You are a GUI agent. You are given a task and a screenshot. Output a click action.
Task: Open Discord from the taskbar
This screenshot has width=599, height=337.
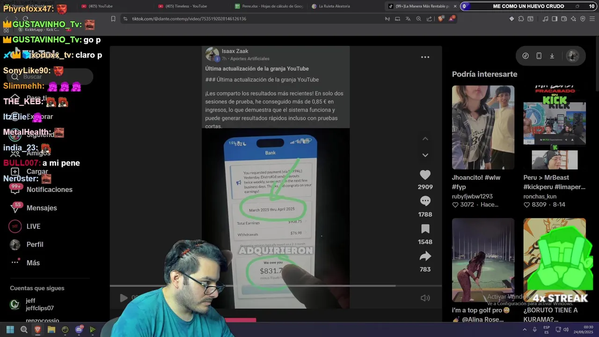point(79,330)
